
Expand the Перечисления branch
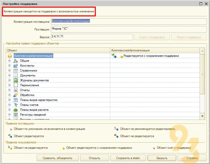pos(9,85)
